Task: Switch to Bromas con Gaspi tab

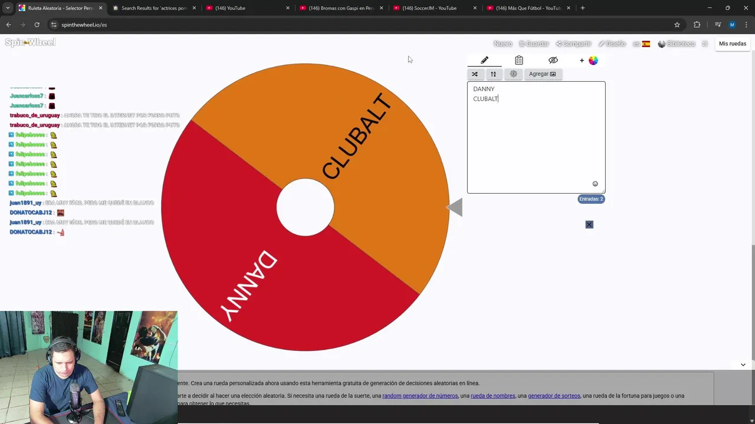Action: pyautogui.click(x=342, y=8)
